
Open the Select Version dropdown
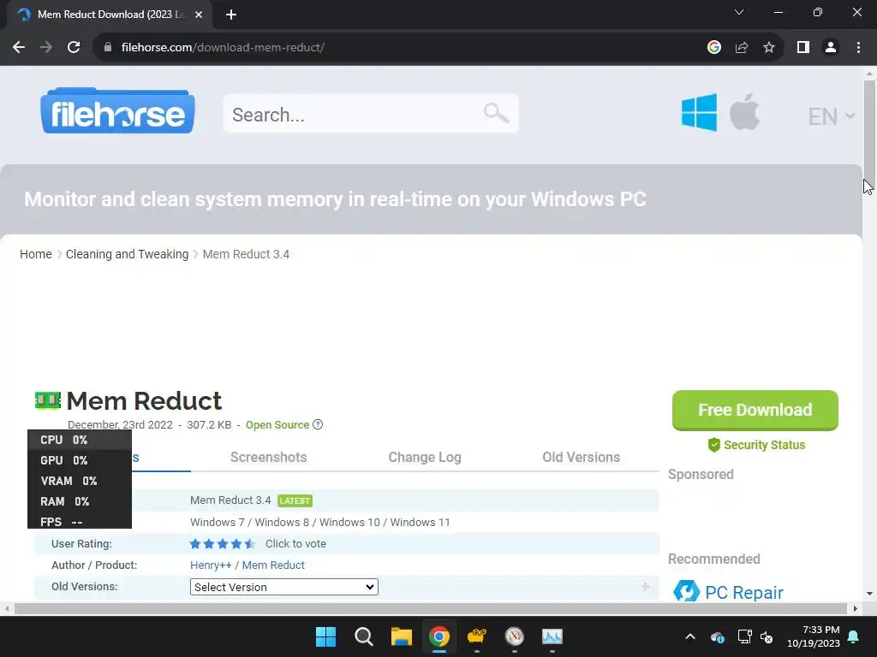pyautogui.click(x=284, y=587)
